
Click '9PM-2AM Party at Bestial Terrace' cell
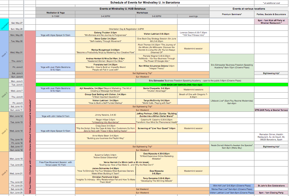[271, 110]
